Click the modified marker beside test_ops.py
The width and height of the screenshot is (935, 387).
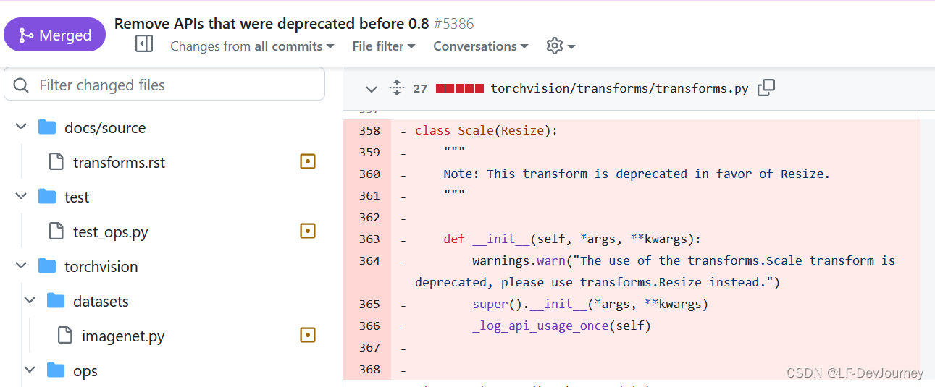tap(308, 231)
